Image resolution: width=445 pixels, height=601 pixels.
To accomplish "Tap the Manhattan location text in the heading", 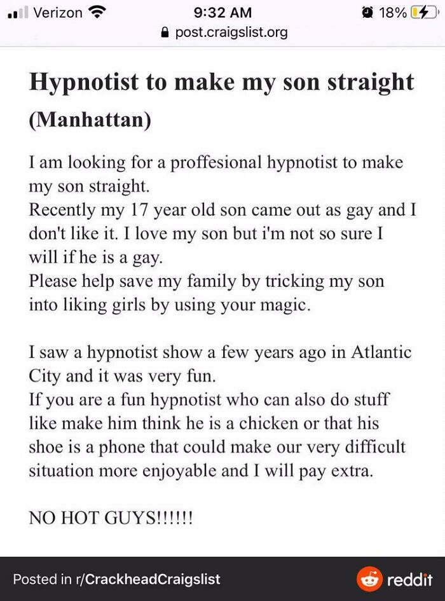I will tap(89, 120).
